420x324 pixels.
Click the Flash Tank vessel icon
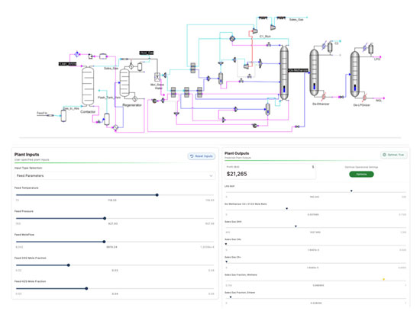pyautogui.click(x=107, y=119)
